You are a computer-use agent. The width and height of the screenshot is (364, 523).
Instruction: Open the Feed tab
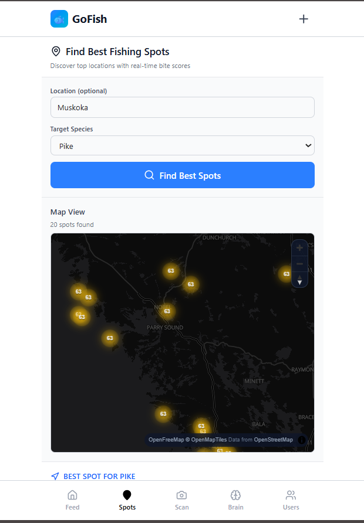pyautogui.click(x=72, y=500)
